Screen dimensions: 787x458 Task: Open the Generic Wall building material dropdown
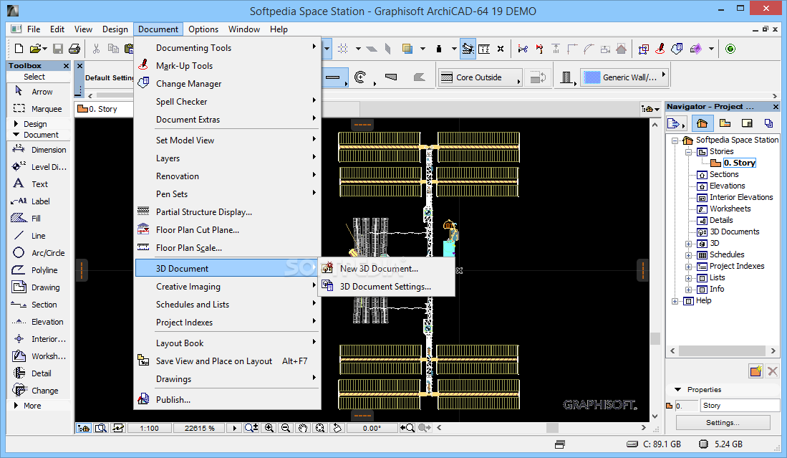625,77
